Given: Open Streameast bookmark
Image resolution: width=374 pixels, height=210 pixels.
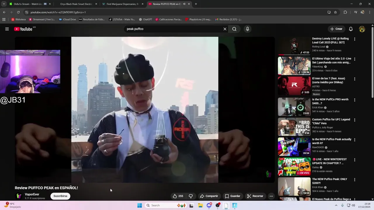Looking at the screenshot, I should coord(42,20).
